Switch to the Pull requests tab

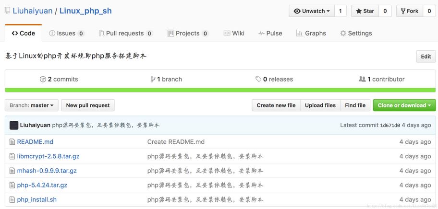click(x=126, y=34)
